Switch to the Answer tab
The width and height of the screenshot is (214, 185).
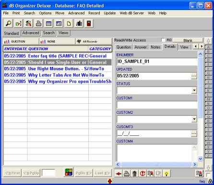(141, 47)
